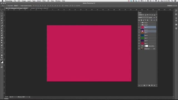Create a new layer with page icon
Image resolution: width=178 pixels, height=100 pixels.
(152, 85)
